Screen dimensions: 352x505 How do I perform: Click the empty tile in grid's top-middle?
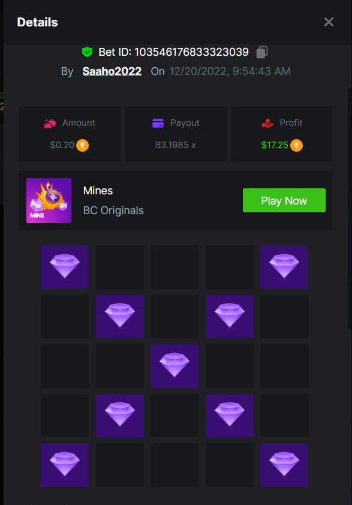175,267
